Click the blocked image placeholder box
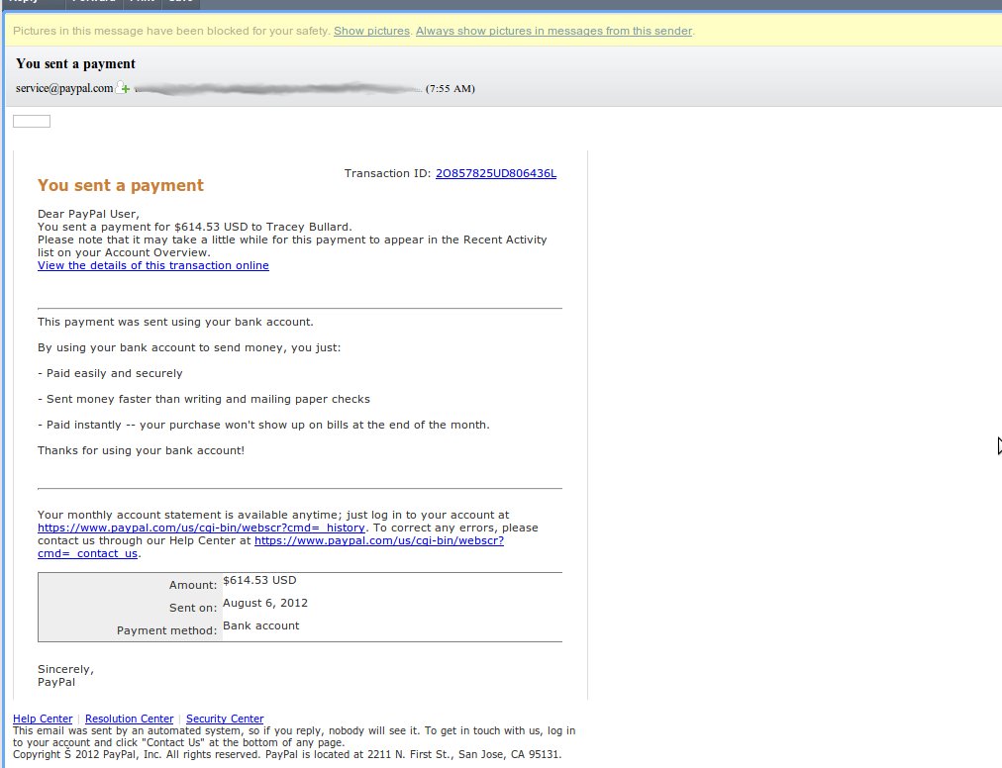The width and height of the screenshot is (1002, 768). coord(31,122)
